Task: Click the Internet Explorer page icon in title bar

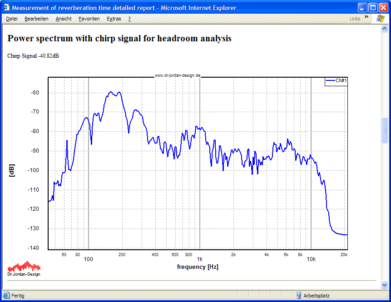Action: click(x=6, y=8)
